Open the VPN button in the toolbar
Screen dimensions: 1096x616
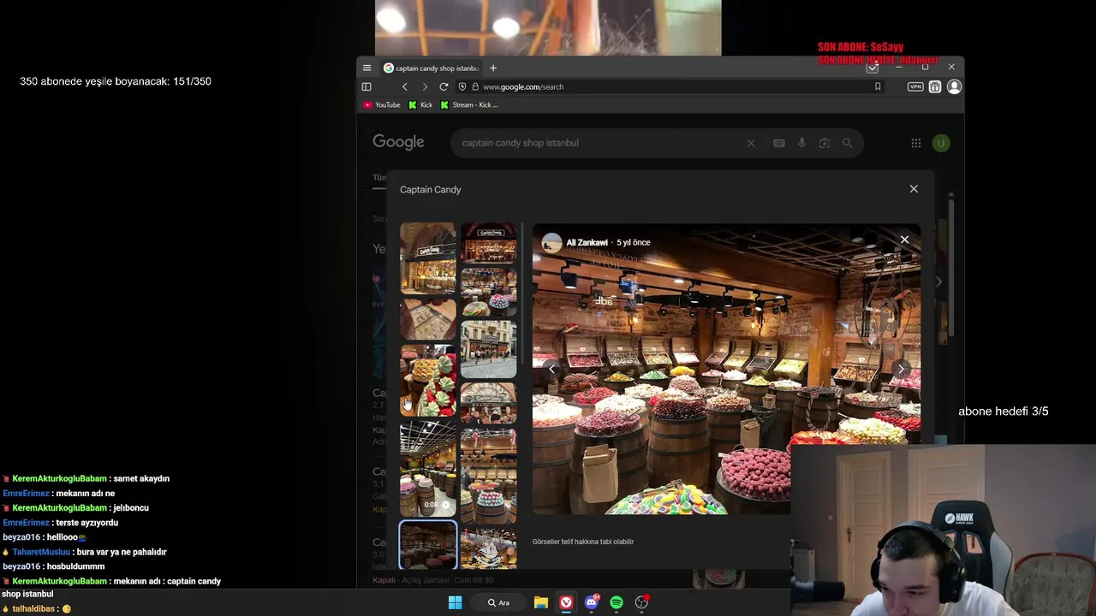(915, 86)
